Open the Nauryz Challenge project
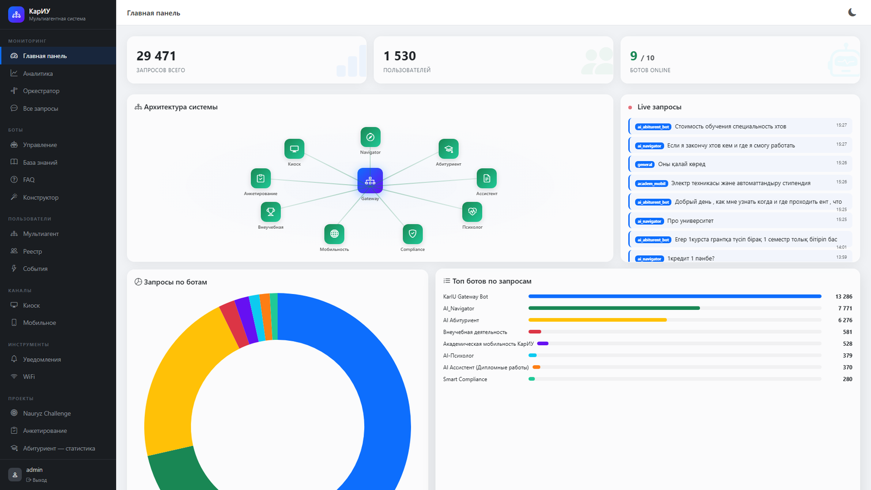871x490 pixels. [x=58, y=413]
